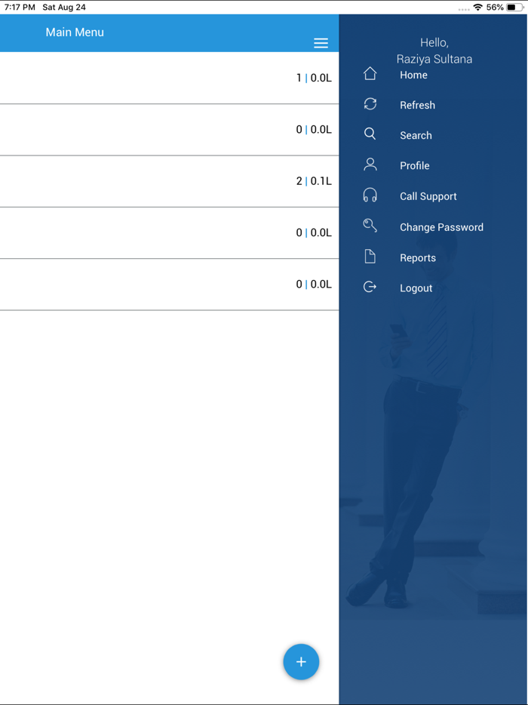Tap the Main Menu title bar

(75, 32)
